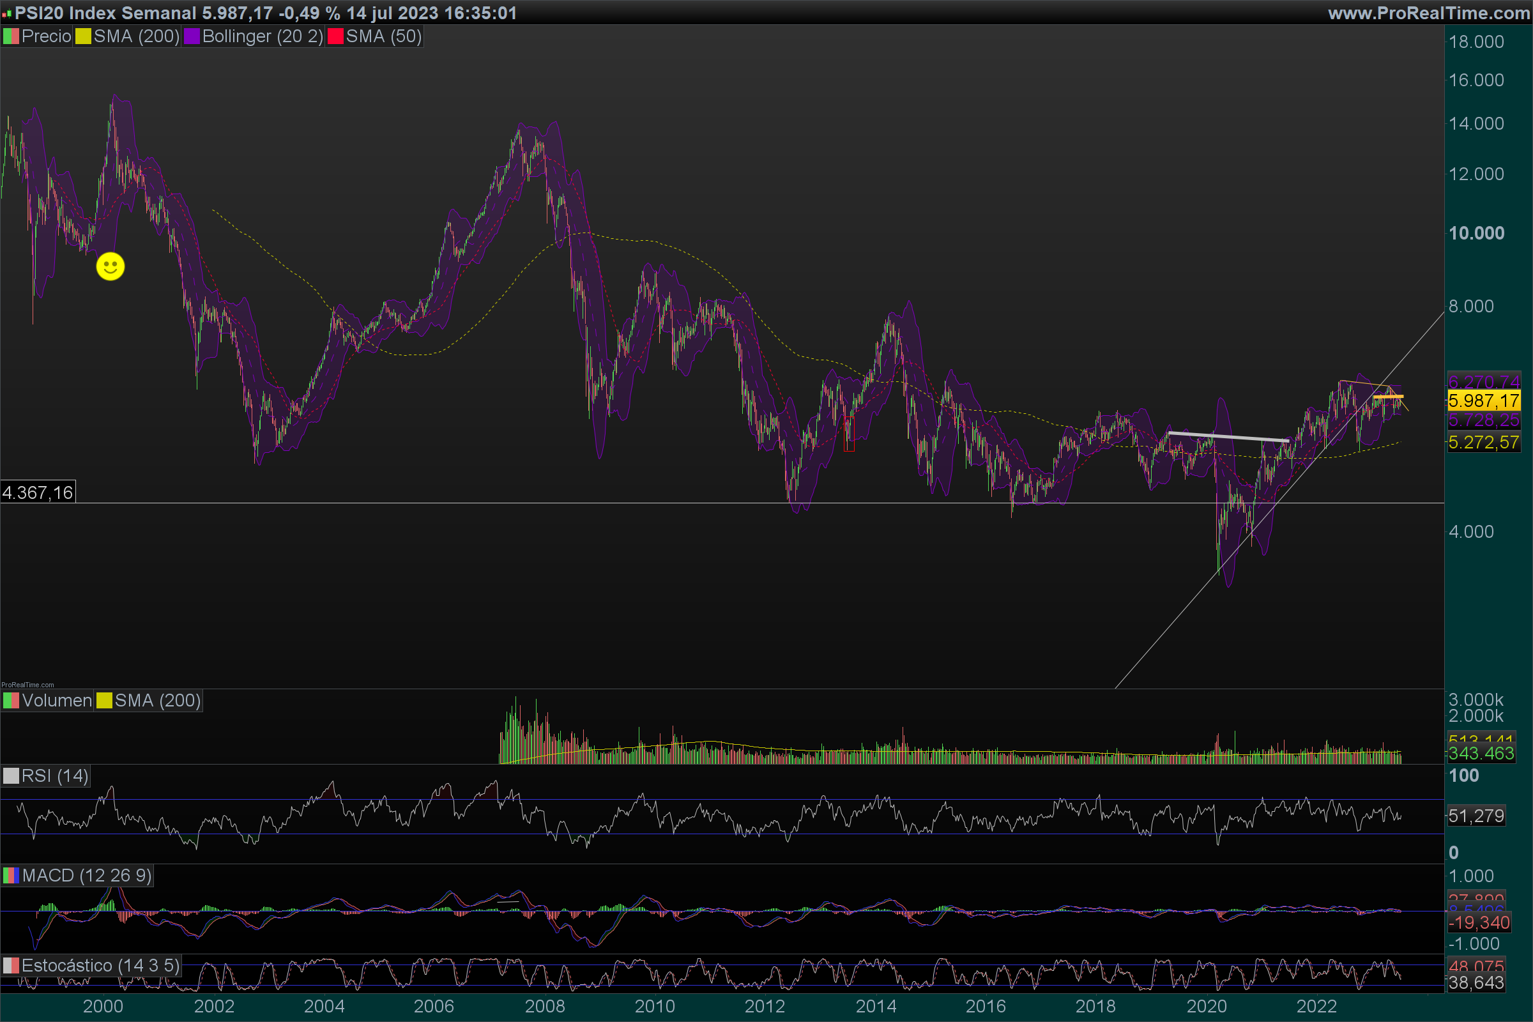Open the Bollinger (20 2) indicator label

262,36
